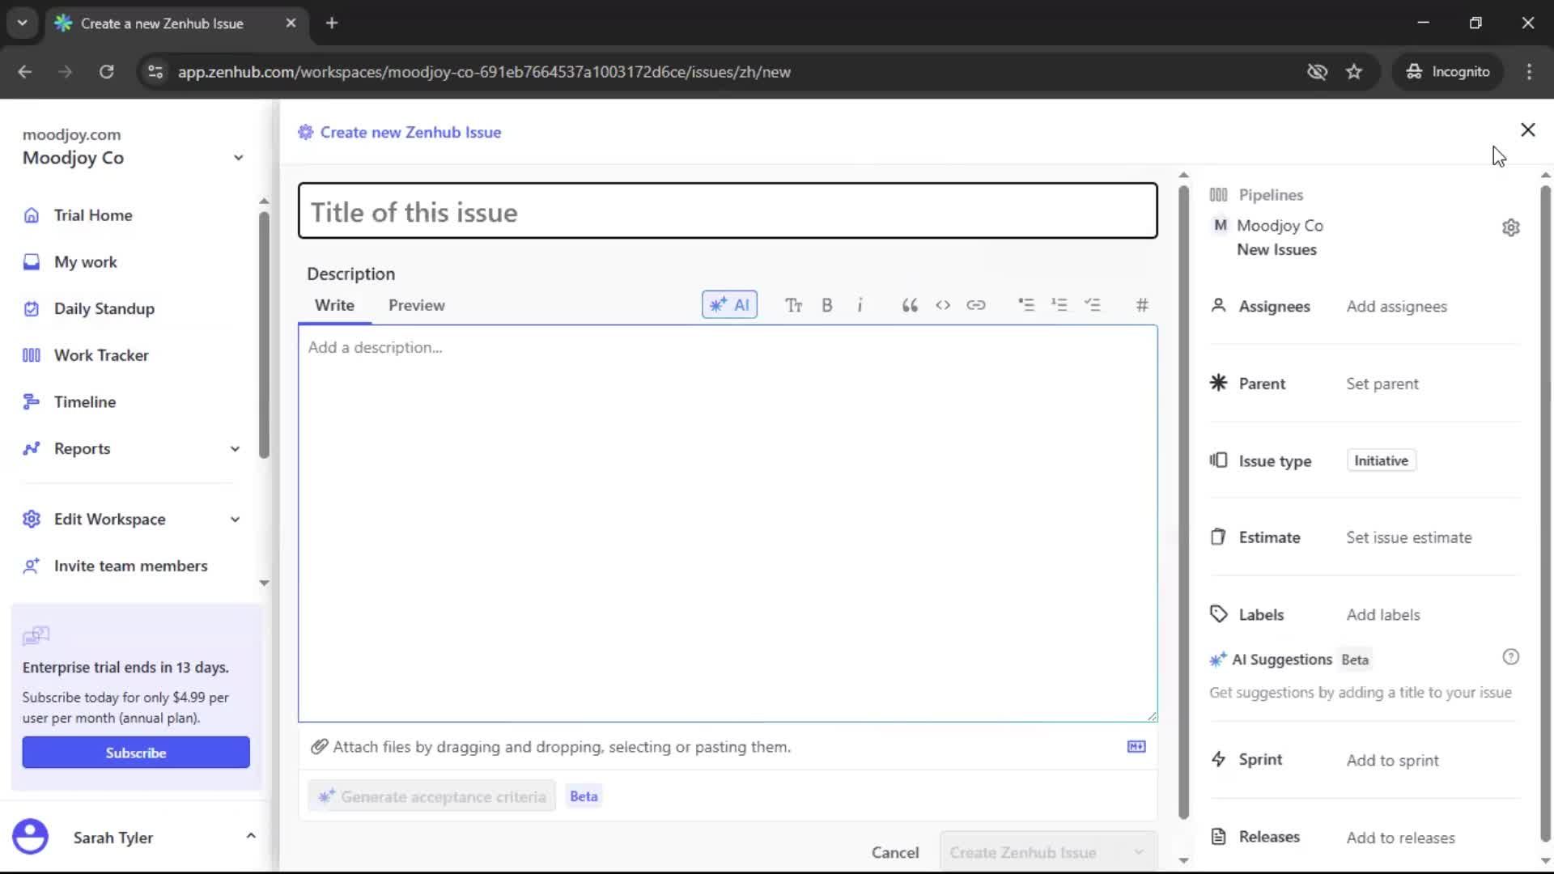This screenshot has width=1554, height=874.
Task: Insert a link in the description
Action: (977, 305)
